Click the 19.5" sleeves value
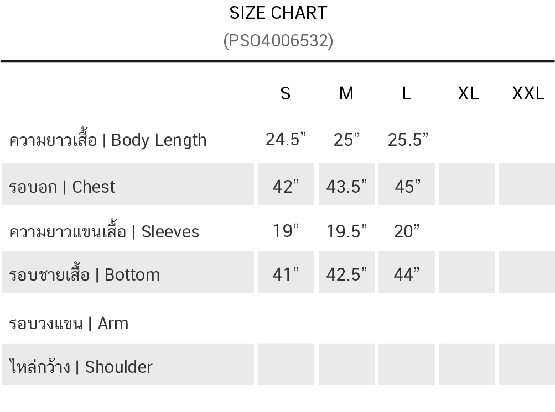 [x=346, y=231]
